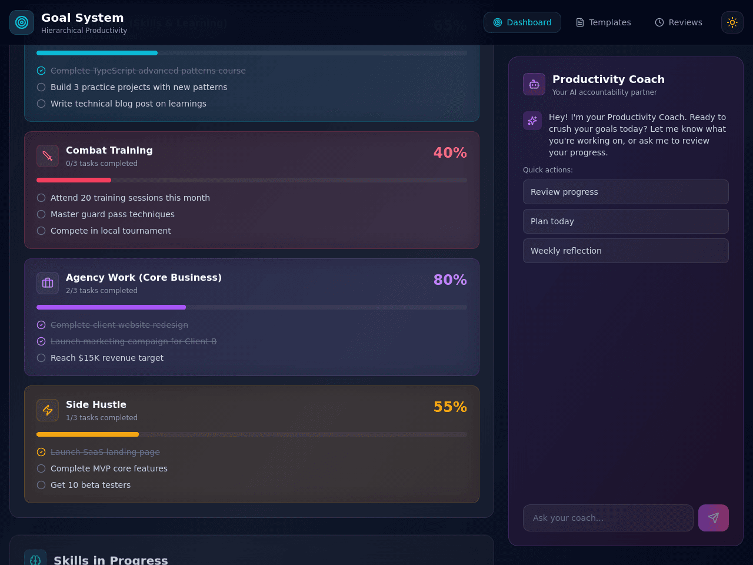The image size is (753, 565).
Task: Mark 'Get 10 beta testers' as complete
Action: click(x=41, y=485)
